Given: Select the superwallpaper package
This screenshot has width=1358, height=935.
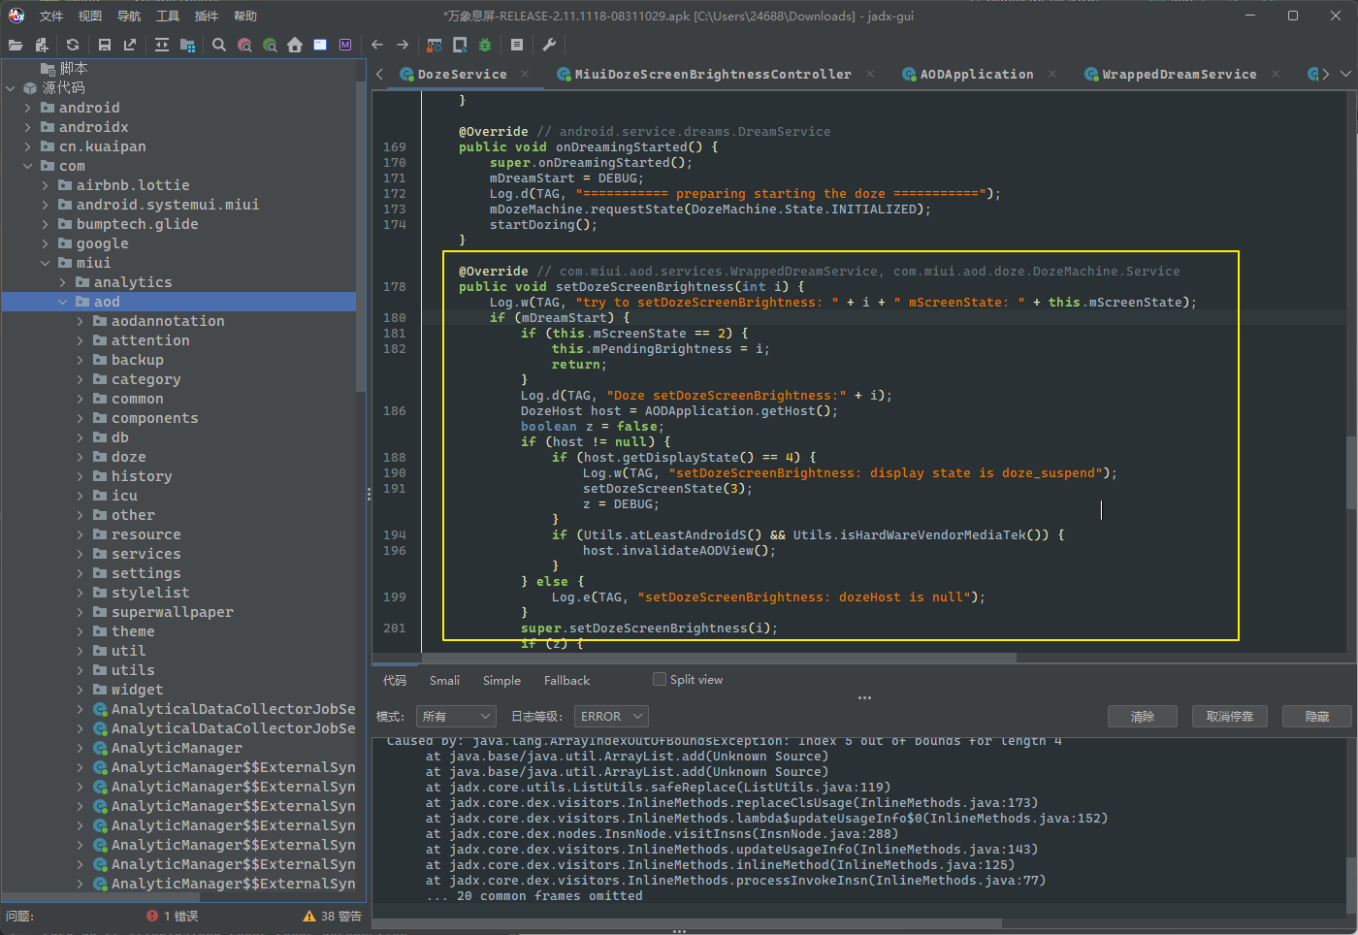Looking at the screenshot, I should click(172, 612).
